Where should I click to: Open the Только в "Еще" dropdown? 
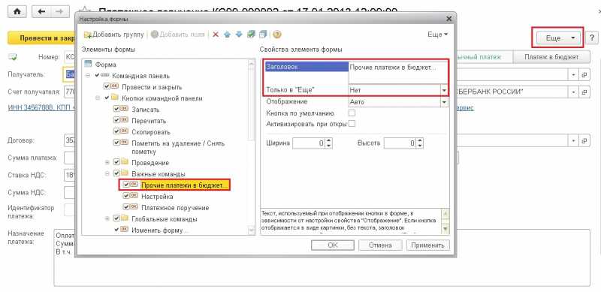pyautogui.click(x=444, y=90)
